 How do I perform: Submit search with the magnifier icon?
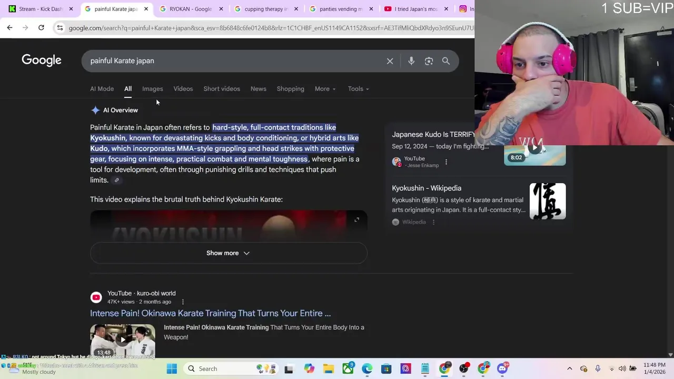[446, 61]
